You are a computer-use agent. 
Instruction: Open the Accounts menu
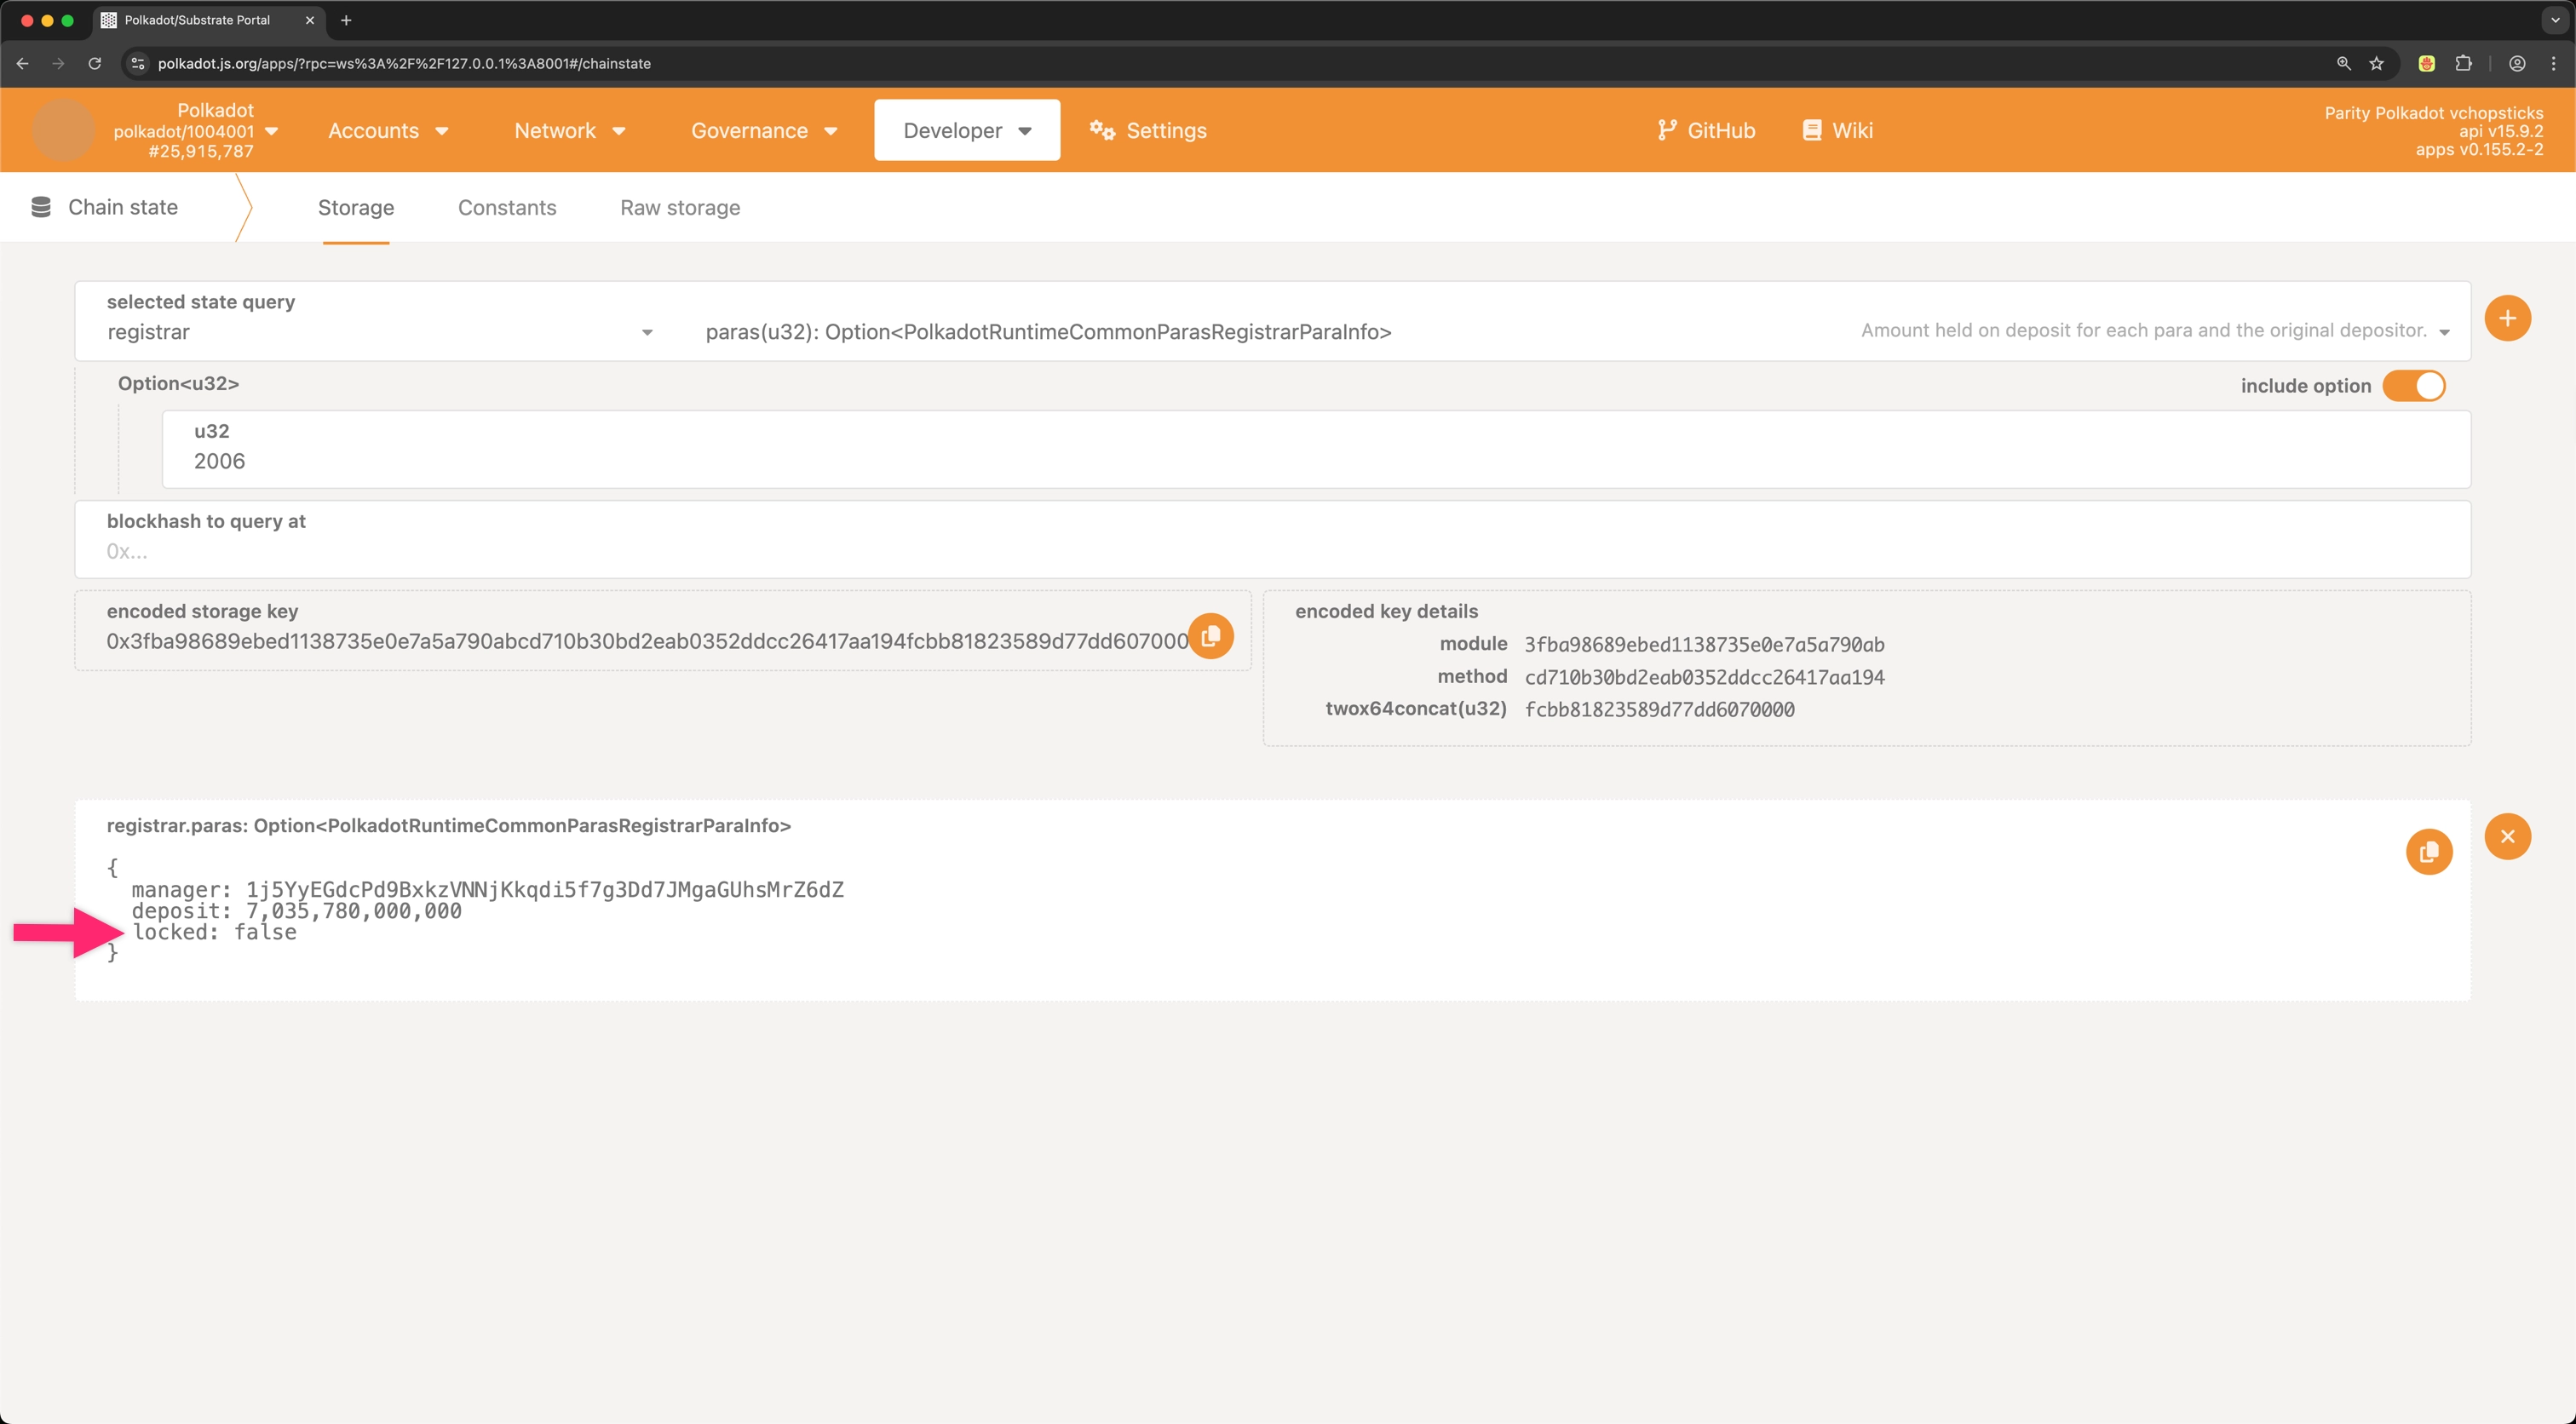(388, 131)
